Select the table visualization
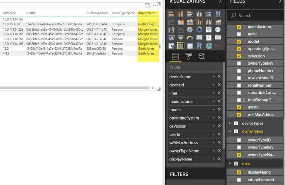Image resolution: width=285 pixels, height=185 pixels. [180, 46]
